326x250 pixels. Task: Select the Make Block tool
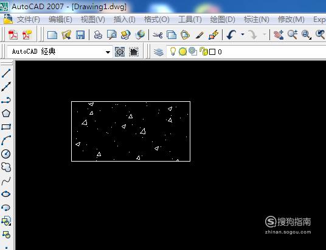[6, 234]
